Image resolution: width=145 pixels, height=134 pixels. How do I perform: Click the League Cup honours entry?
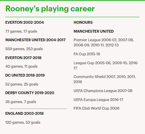pyautogui.click(x=106, y=66)
